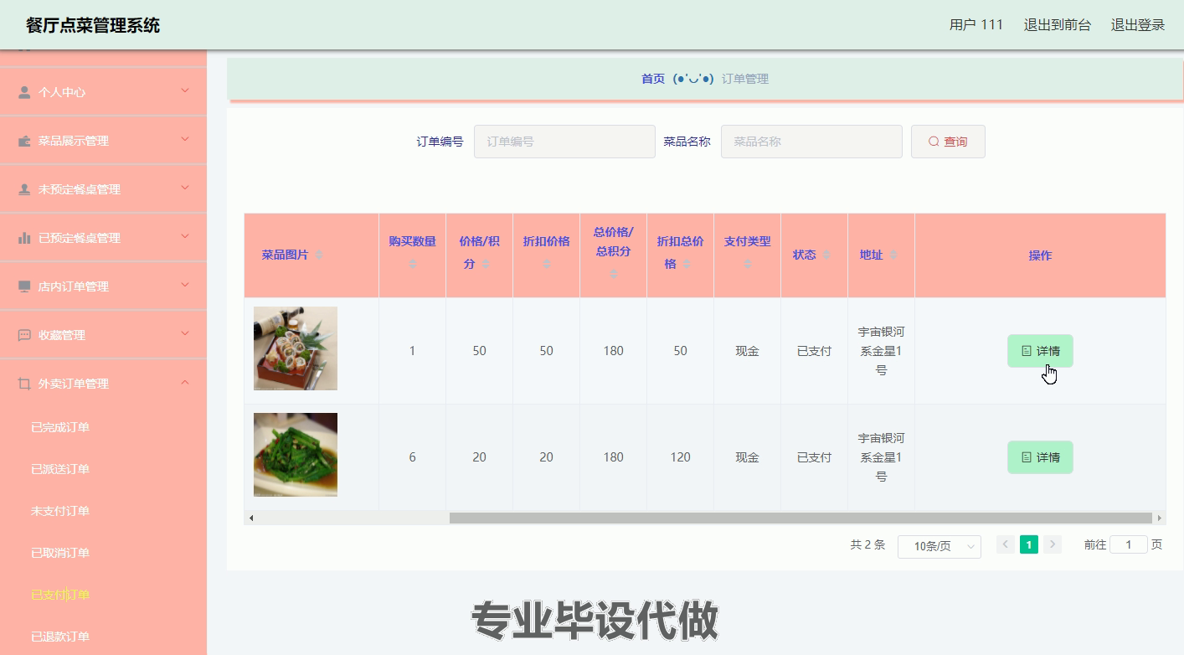Click the crop icon beside 外卖订单管理
1184x655 pixels.
click(x=24, y=384)
